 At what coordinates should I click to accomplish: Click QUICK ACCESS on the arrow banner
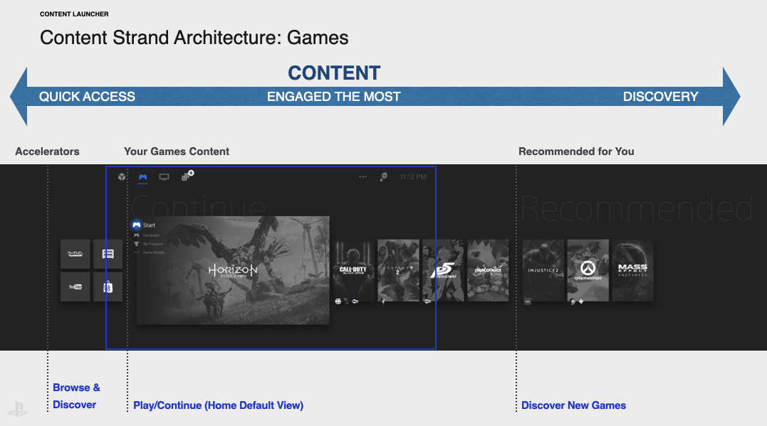coord(87,97)
